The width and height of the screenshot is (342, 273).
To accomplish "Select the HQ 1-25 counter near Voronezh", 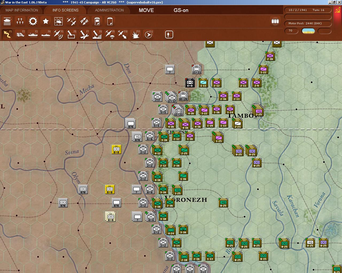I will (x=177, y=190).
